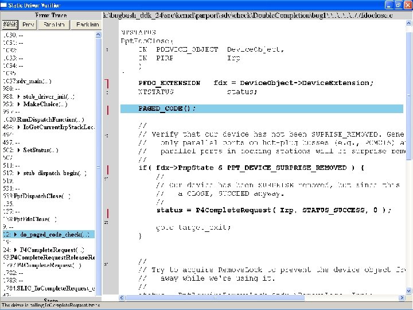Select the SLIC_IoCompleteRequest trace row
413x310 pixels.
tap(49, 288)
